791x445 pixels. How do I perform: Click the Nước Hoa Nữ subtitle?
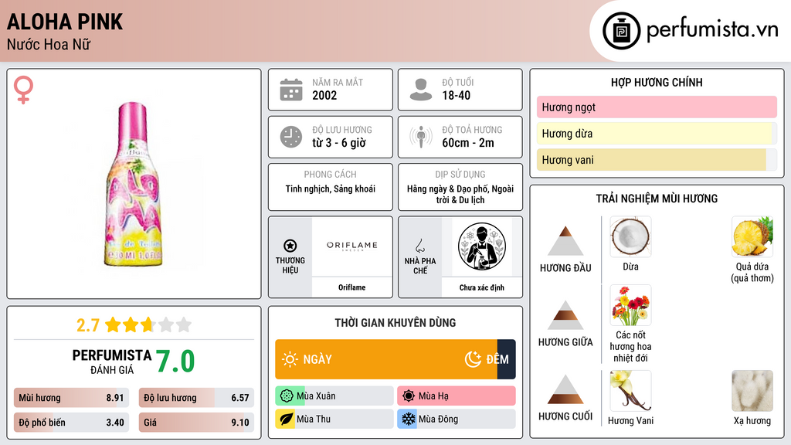pos(49,44)
